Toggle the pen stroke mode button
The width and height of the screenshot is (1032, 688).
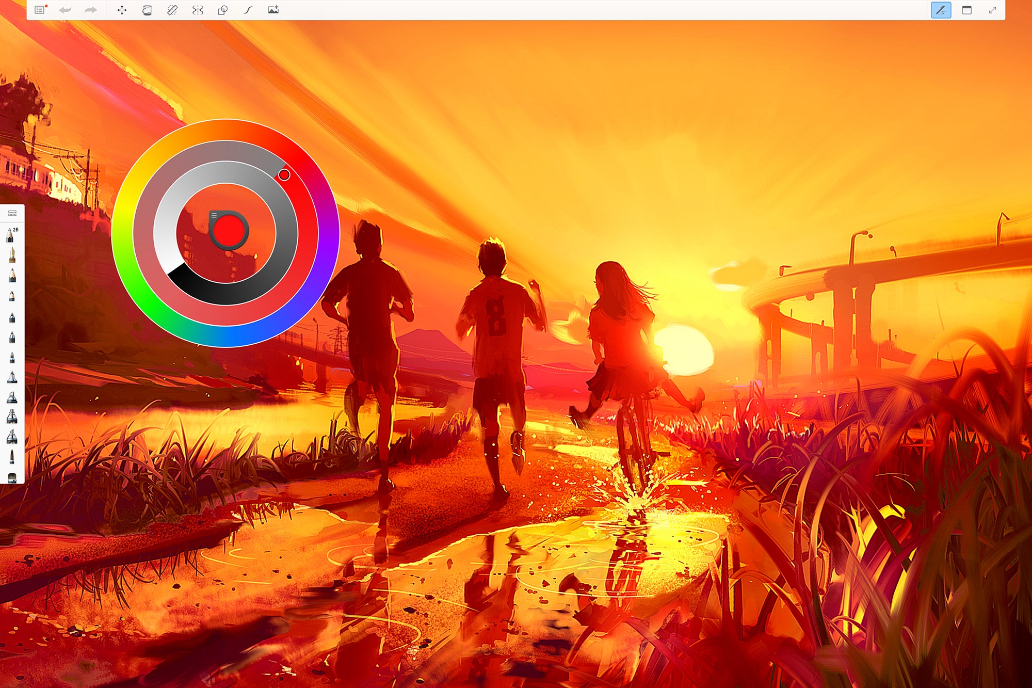(941, 10)
